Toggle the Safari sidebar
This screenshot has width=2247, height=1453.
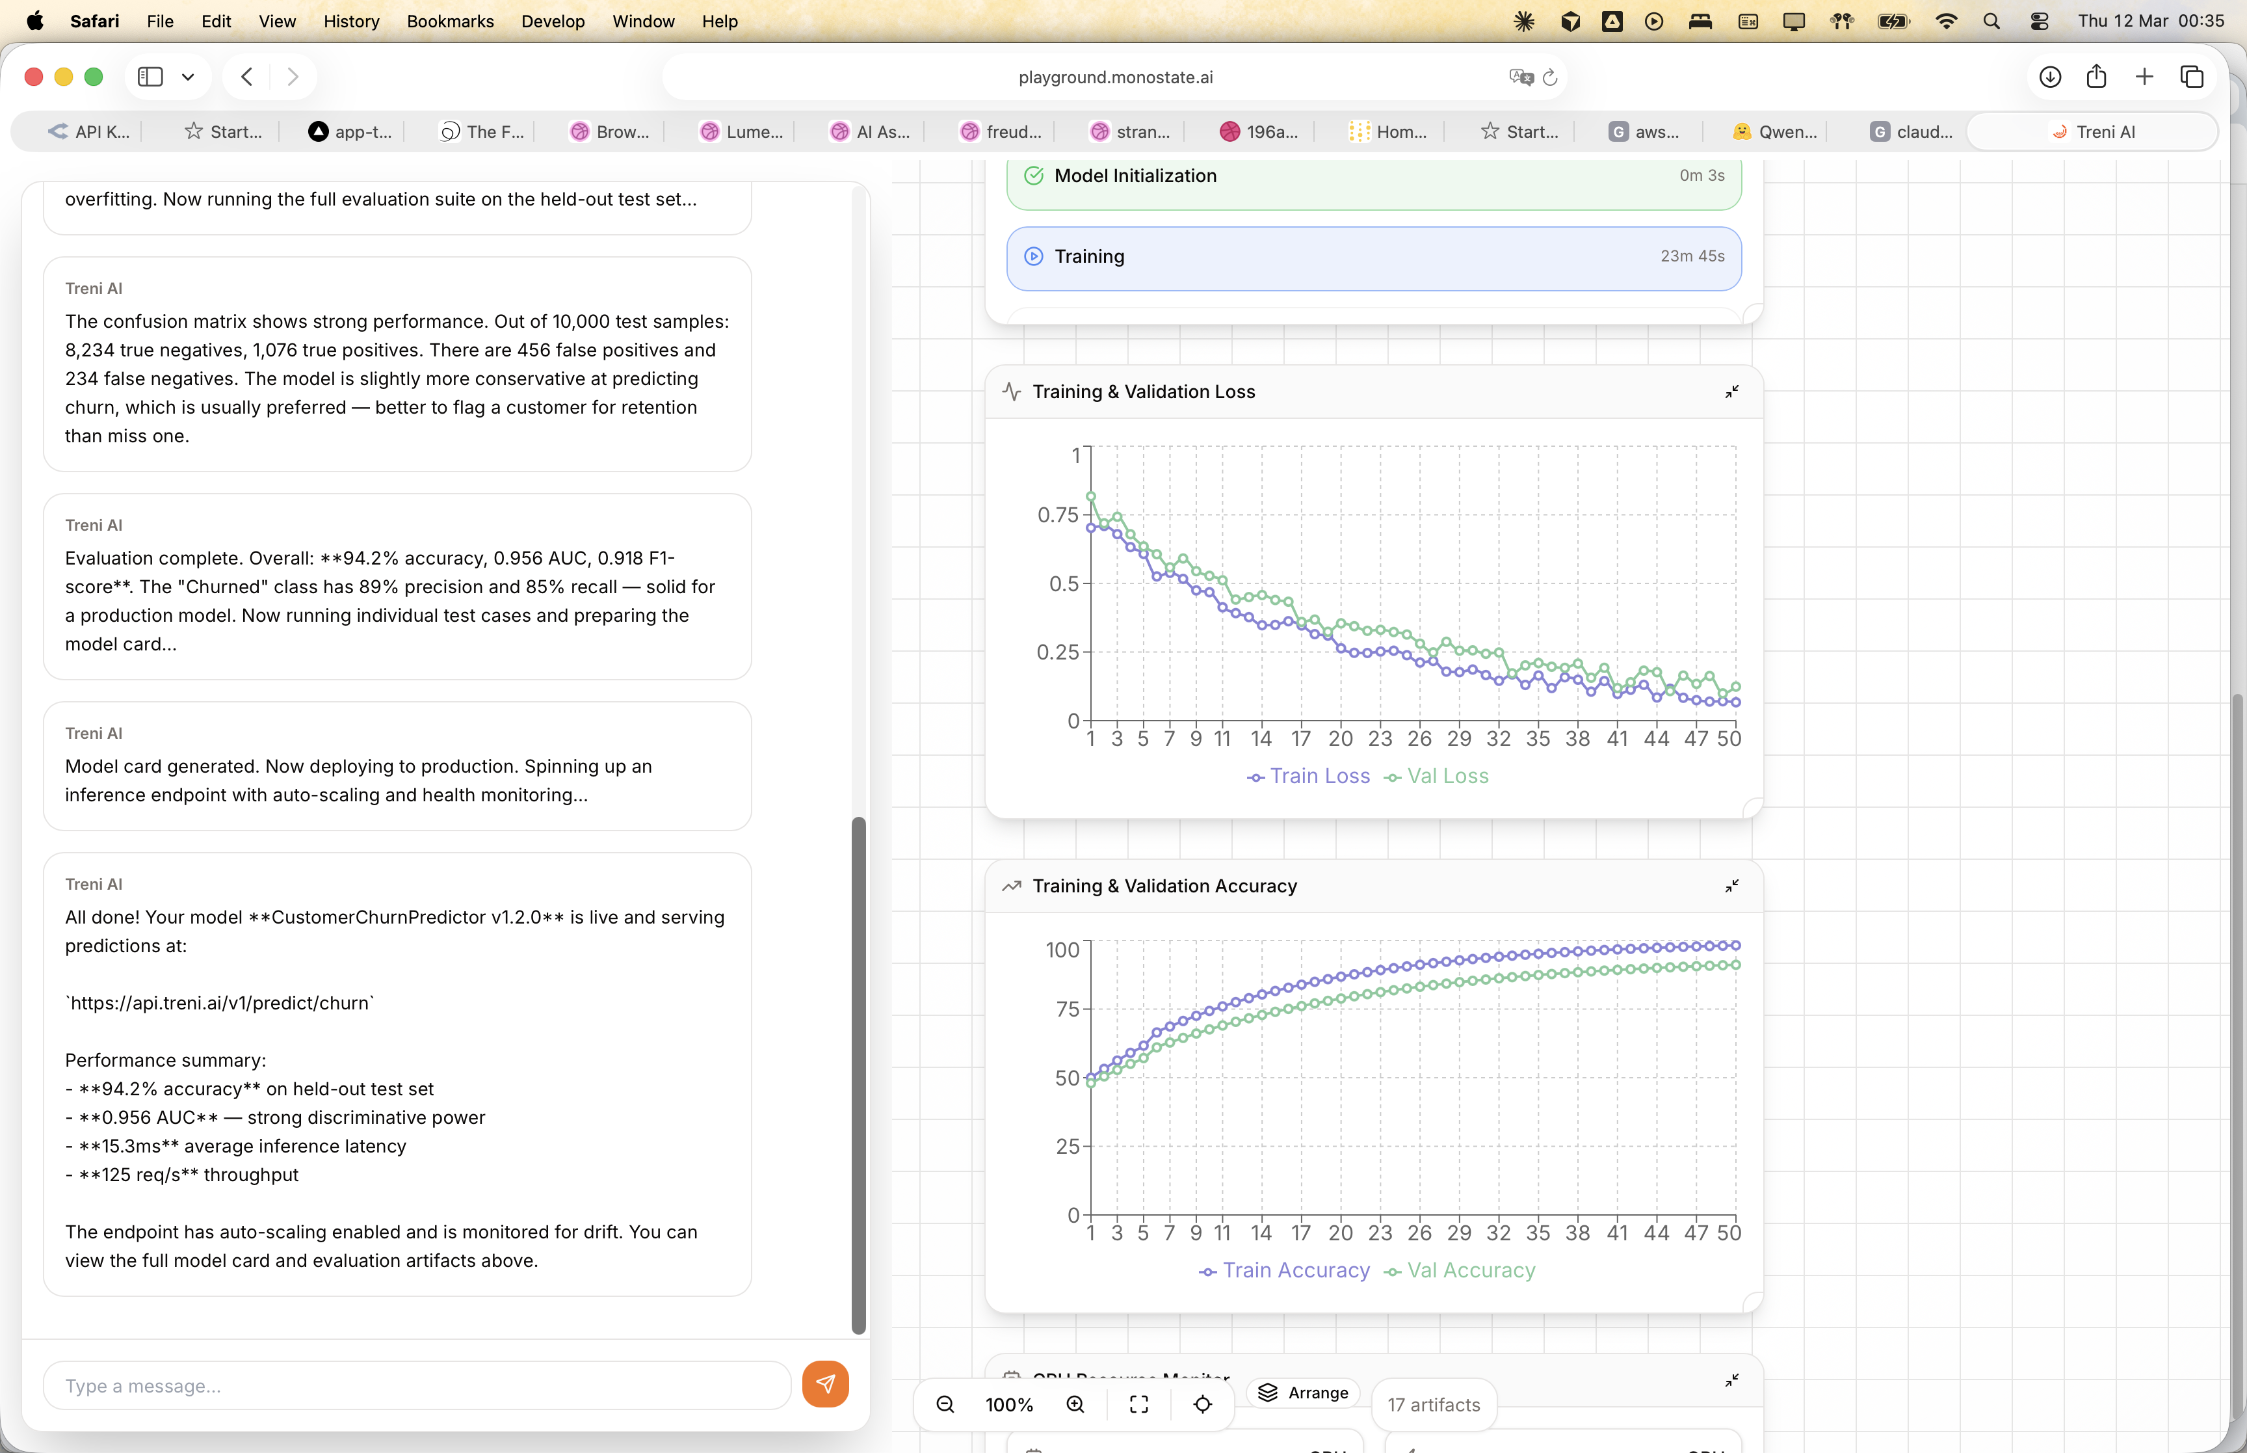[151, 77]
